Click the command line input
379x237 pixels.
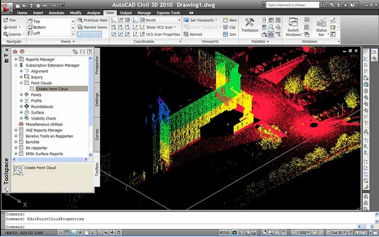click(190, 227)
